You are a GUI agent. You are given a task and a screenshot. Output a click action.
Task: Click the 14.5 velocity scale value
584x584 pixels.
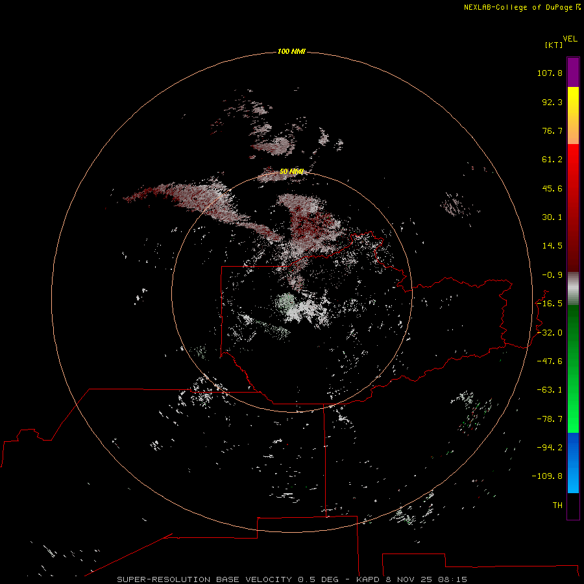pos(552,246)
